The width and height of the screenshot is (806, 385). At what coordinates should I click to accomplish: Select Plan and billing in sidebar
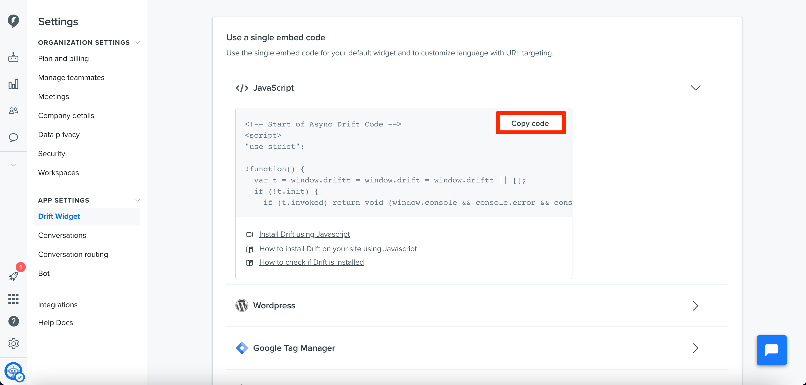(64, 58)
